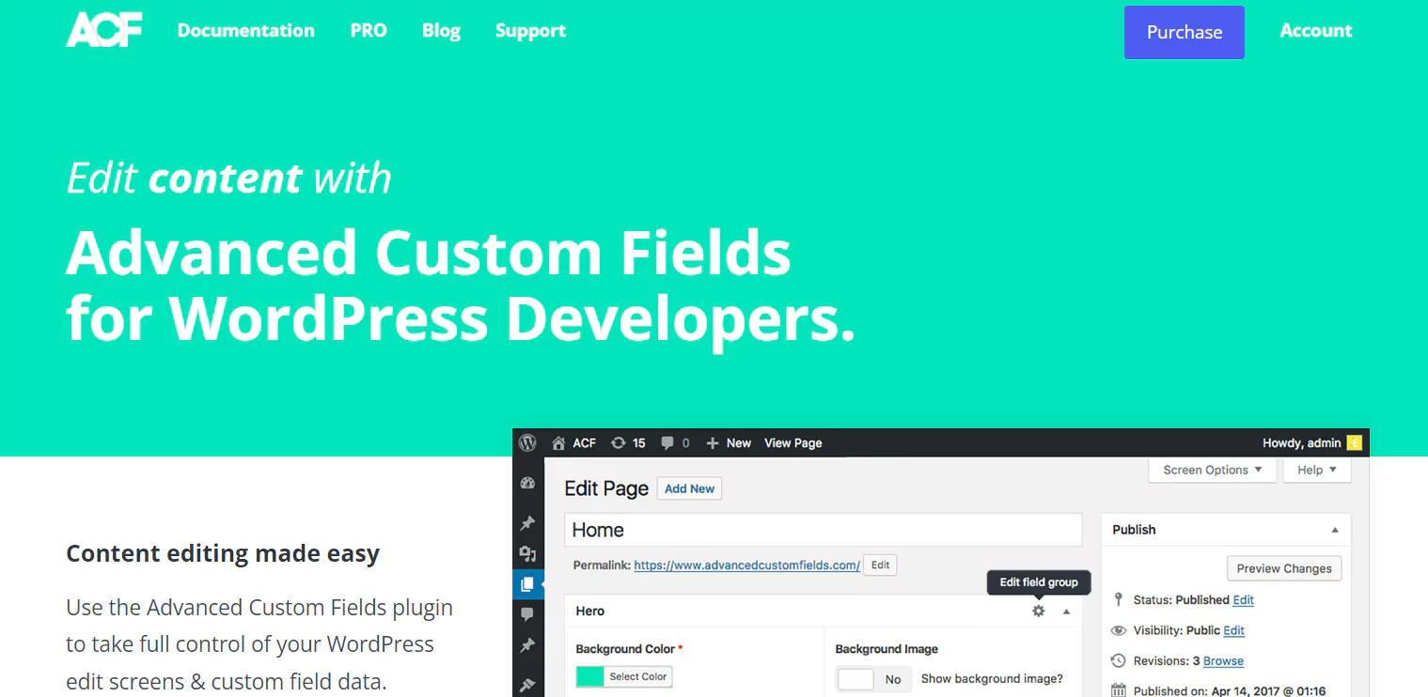Viewport: 1428px width, 697px height.
Task: Click the Content editing made easy heading
Action: pyautogui.click(x=223, y=553)
